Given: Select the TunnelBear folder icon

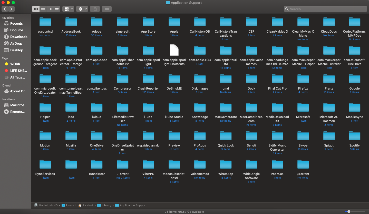Looking at the screenshot, I should (x=97, y=164).
